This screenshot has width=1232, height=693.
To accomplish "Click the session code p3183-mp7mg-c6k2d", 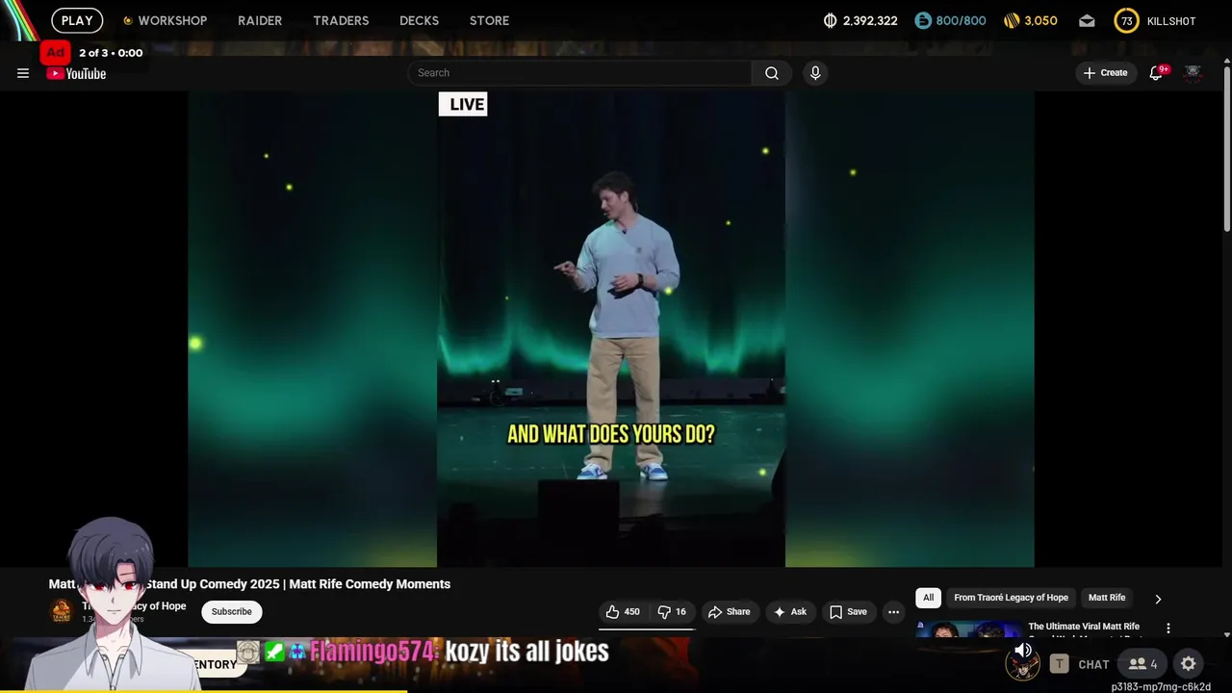I will tap(1161, 687).
